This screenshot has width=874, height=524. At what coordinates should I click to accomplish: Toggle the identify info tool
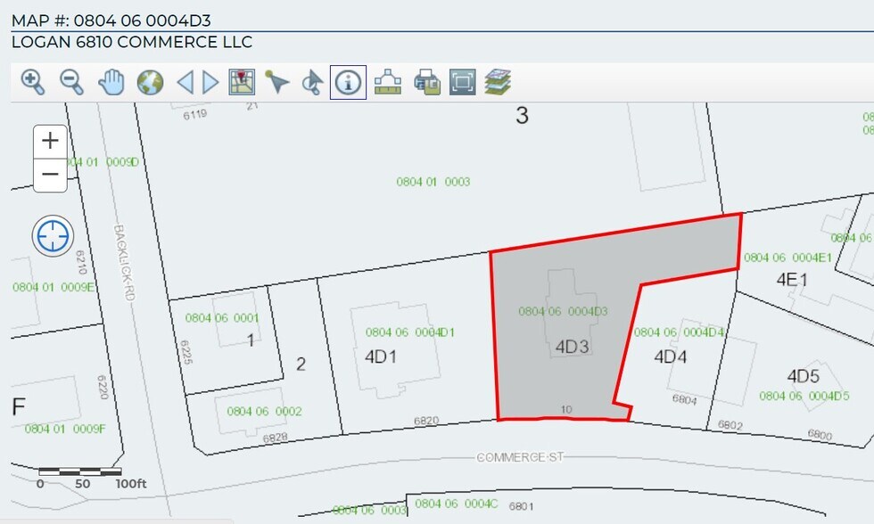pos(348,83)
